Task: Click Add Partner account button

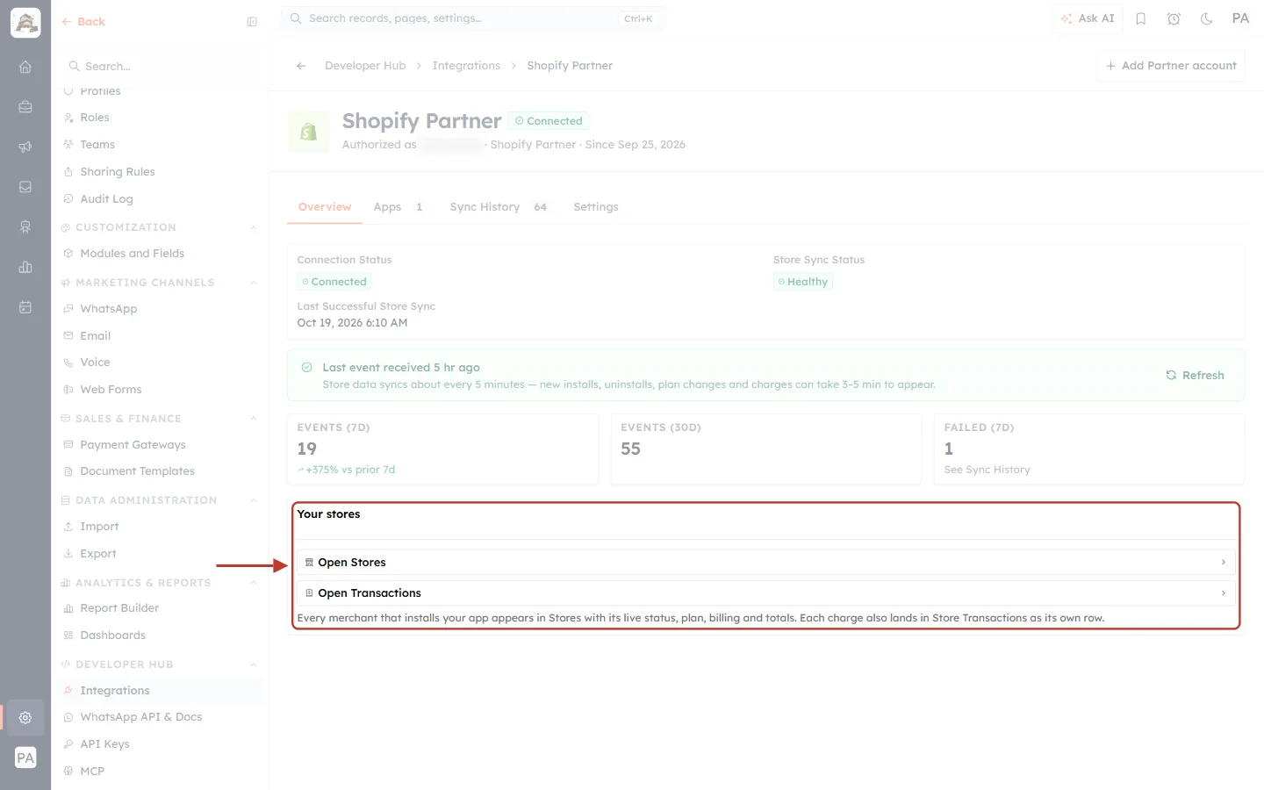Action: click(x=1171, y=66)
